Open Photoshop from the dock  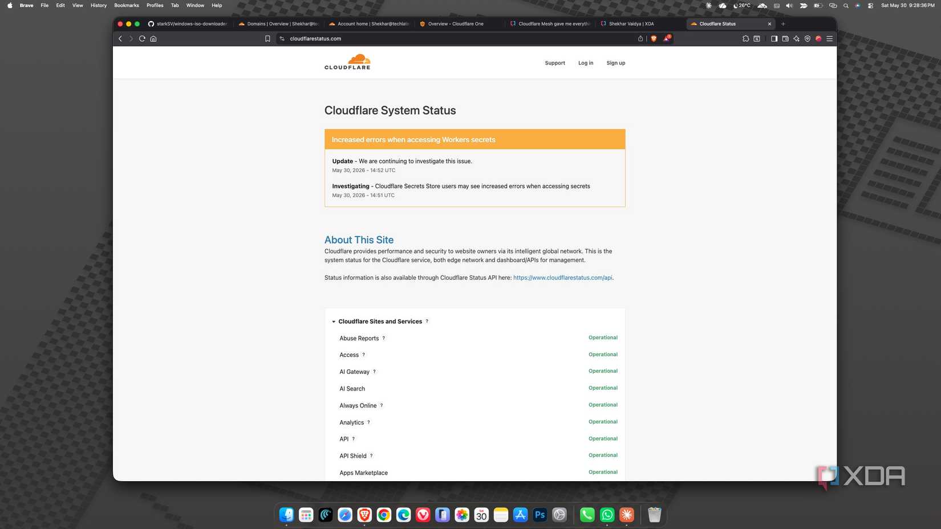tap(540, 515)
